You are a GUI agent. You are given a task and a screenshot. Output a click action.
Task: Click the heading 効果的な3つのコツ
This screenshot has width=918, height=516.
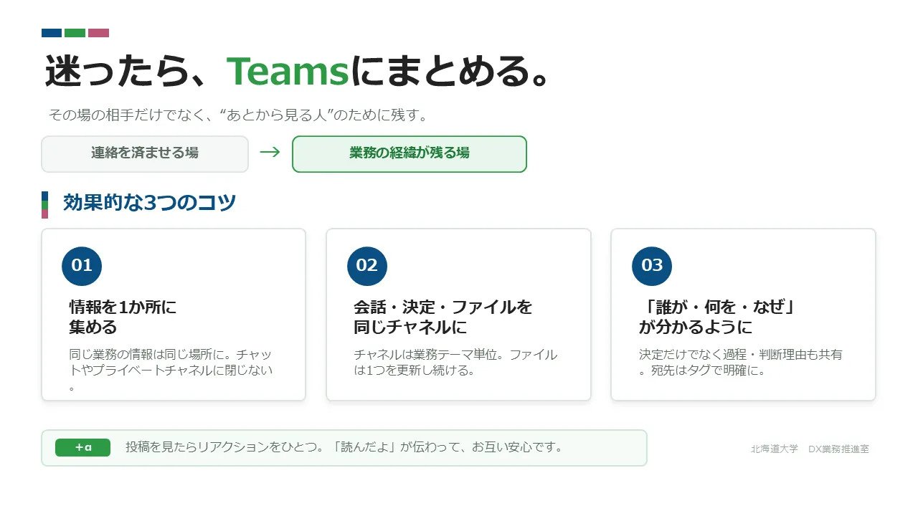click(149, 203)
